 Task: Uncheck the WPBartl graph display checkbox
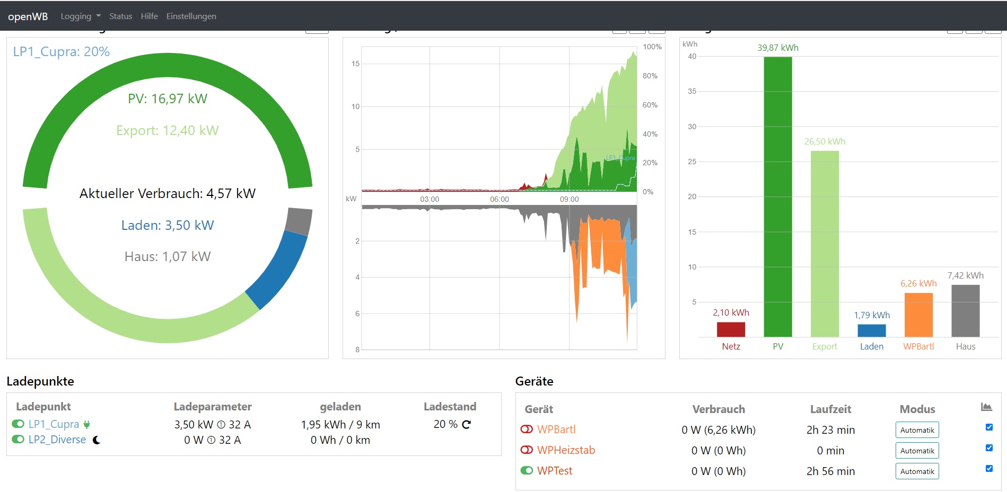point(989,427)
